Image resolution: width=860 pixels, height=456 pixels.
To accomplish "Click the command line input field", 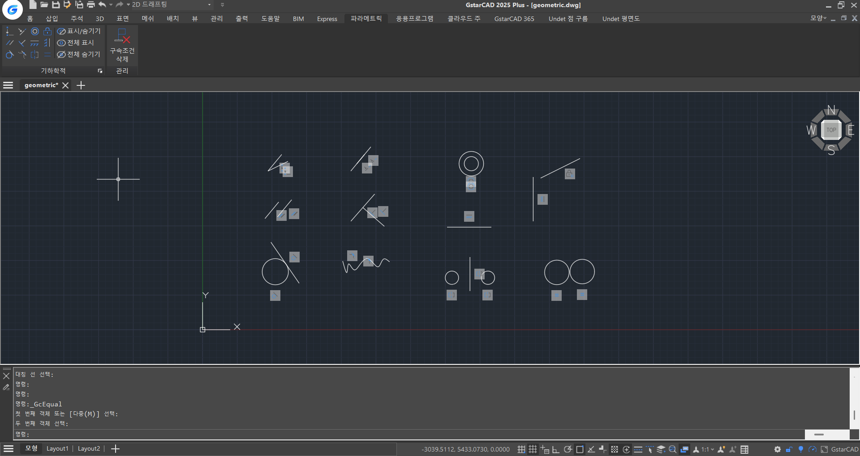I will click(x=409, y=434).
